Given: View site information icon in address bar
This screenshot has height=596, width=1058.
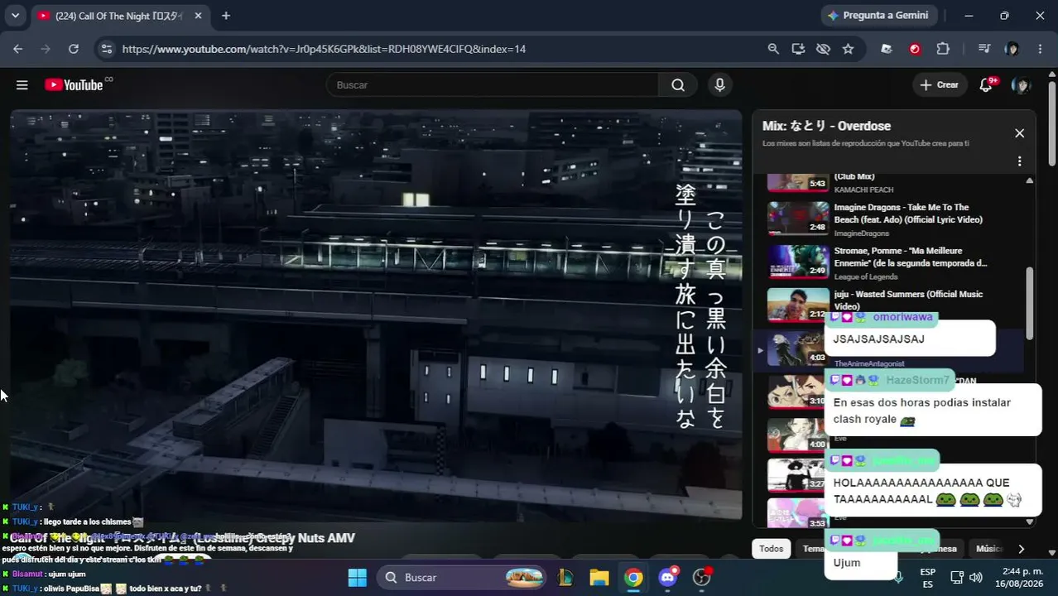Looking at the screenshot, I should (106, 49).
